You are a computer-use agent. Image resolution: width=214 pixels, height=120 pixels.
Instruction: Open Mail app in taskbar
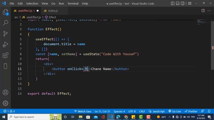pyautogui.click(x=96, y=117)
